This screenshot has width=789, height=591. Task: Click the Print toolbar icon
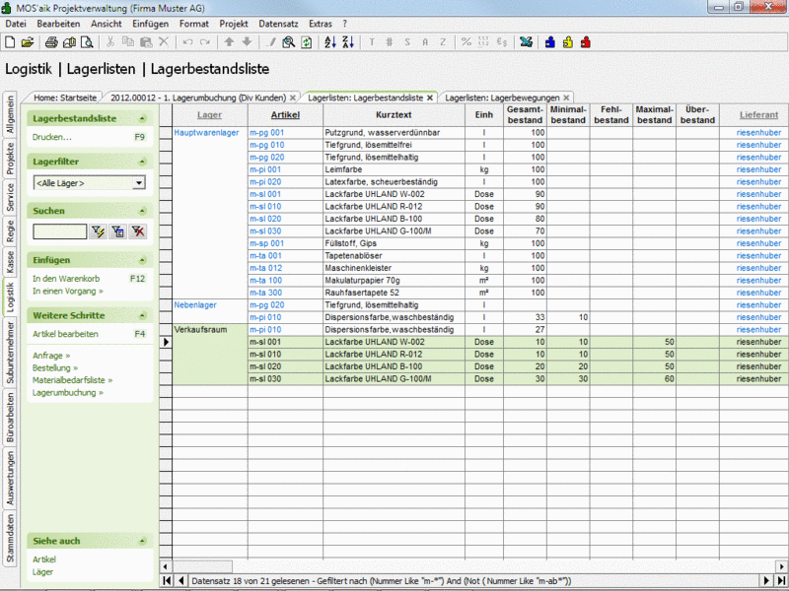(51, 42)
